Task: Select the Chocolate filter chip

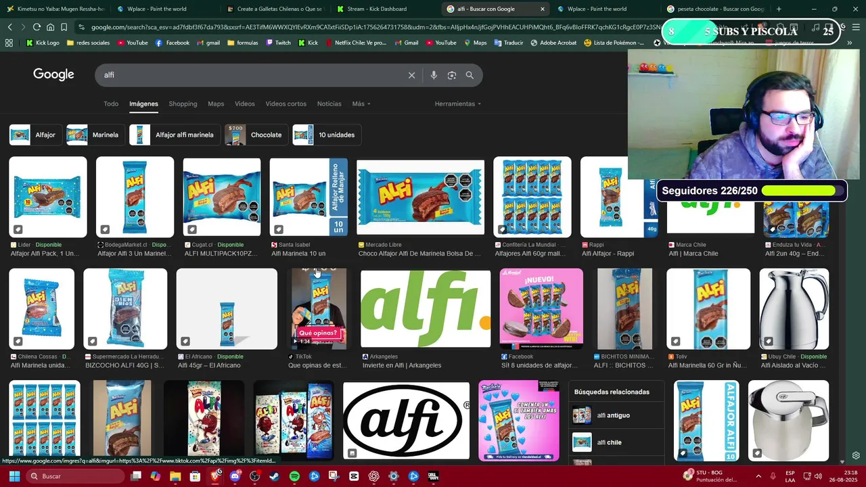Action: point(256,135)
